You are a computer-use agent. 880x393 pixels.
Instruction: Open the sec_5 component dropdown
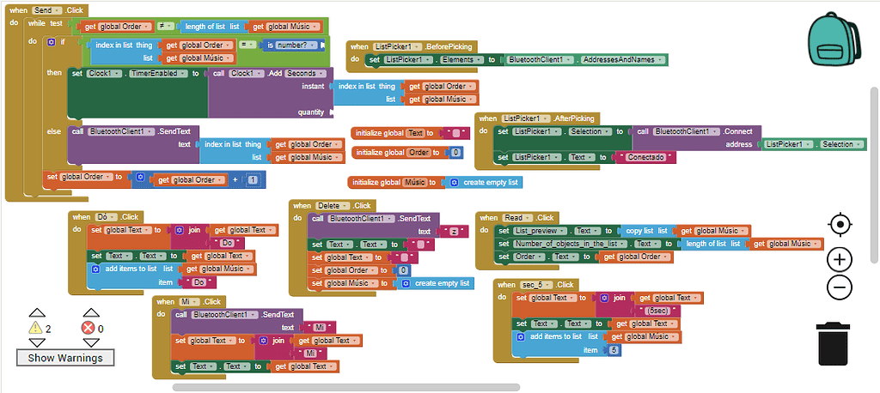[x=537, y=285]
